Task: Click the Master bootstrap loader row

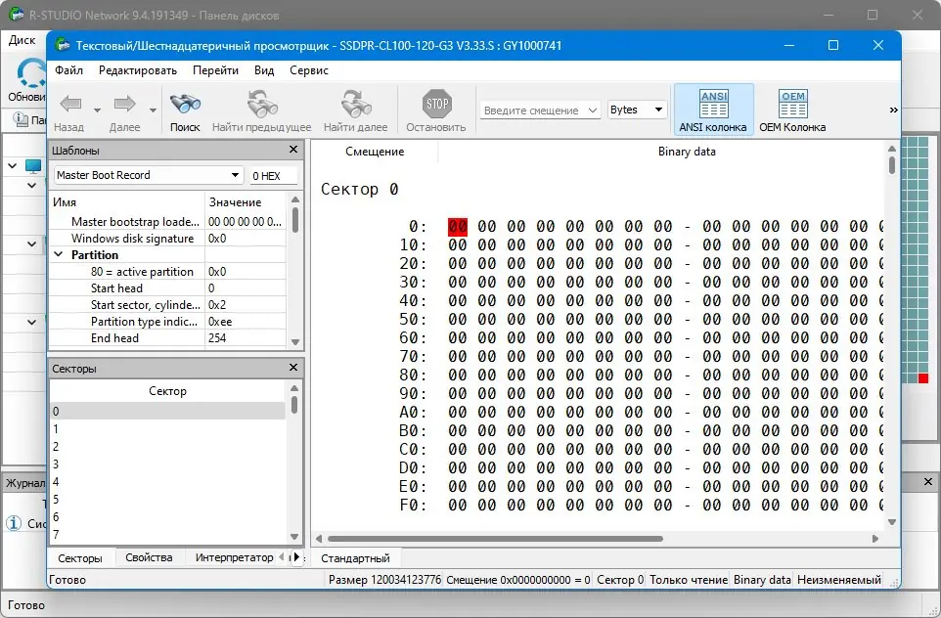Action: point(168,221)
